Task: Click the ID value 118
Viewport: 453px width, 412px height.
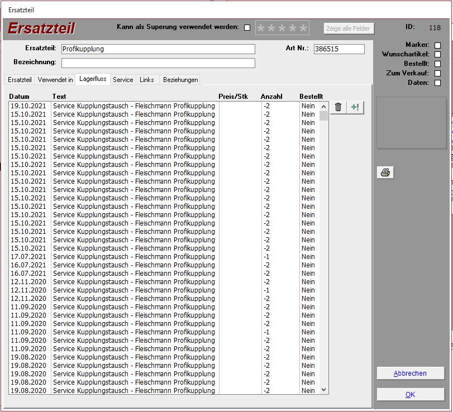Action: 435,28
